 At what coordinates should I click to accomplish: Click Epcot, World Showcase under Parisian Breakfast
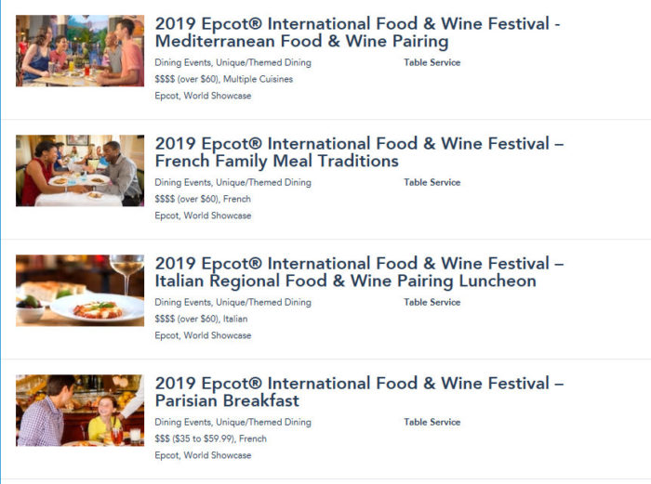tap(203, 456)
